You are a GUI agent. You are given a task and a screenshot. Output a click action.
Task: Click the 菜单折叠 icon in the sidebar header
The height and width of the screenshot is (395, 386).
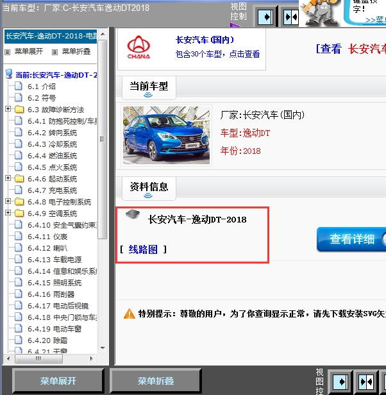point(55,52)
